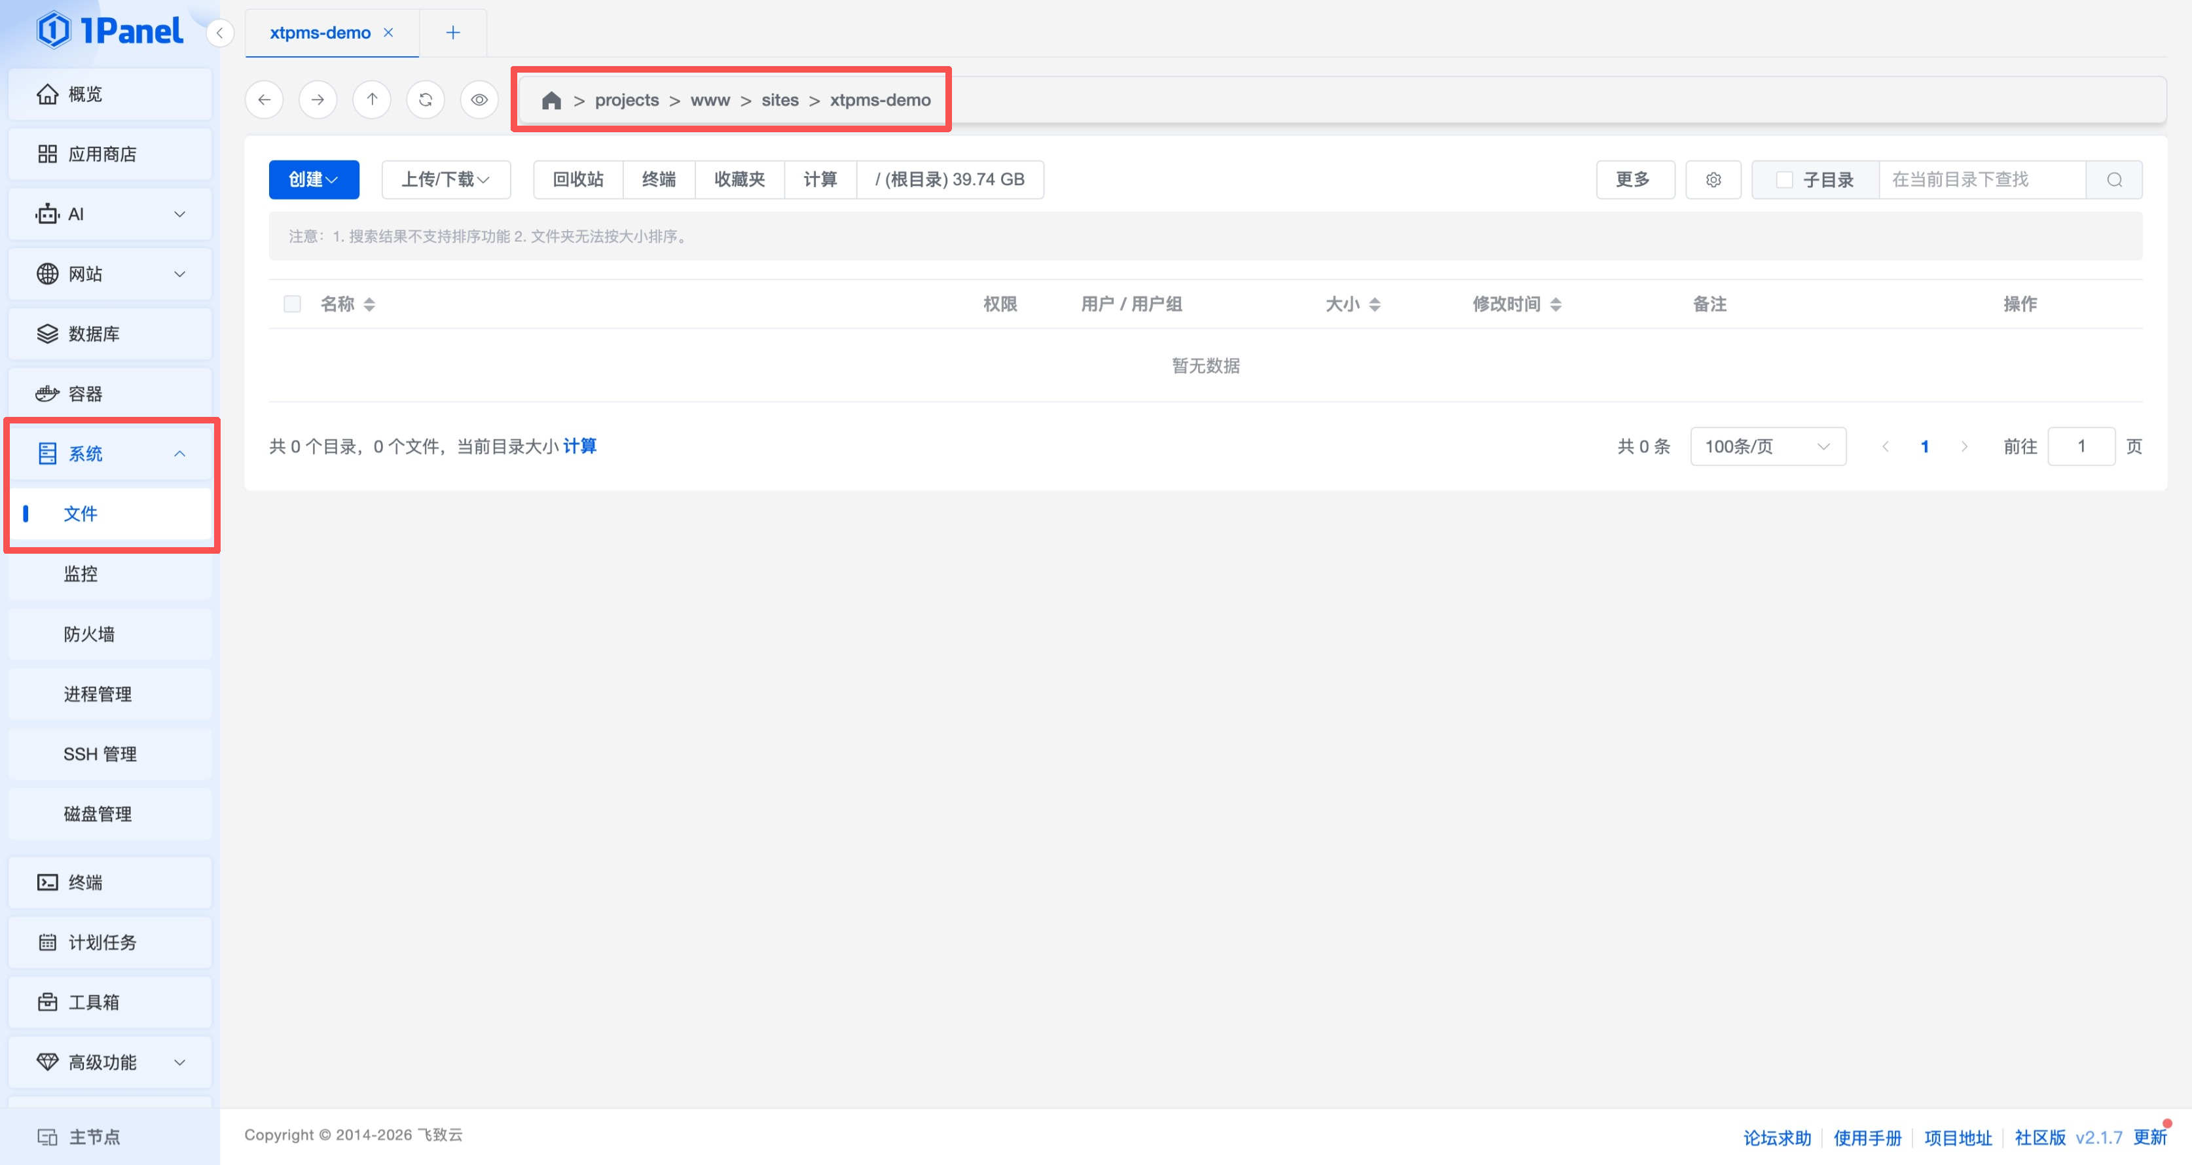Go to the previous page
This screenshot has height=1165, width=2192.
click(x=1886, y=446)
